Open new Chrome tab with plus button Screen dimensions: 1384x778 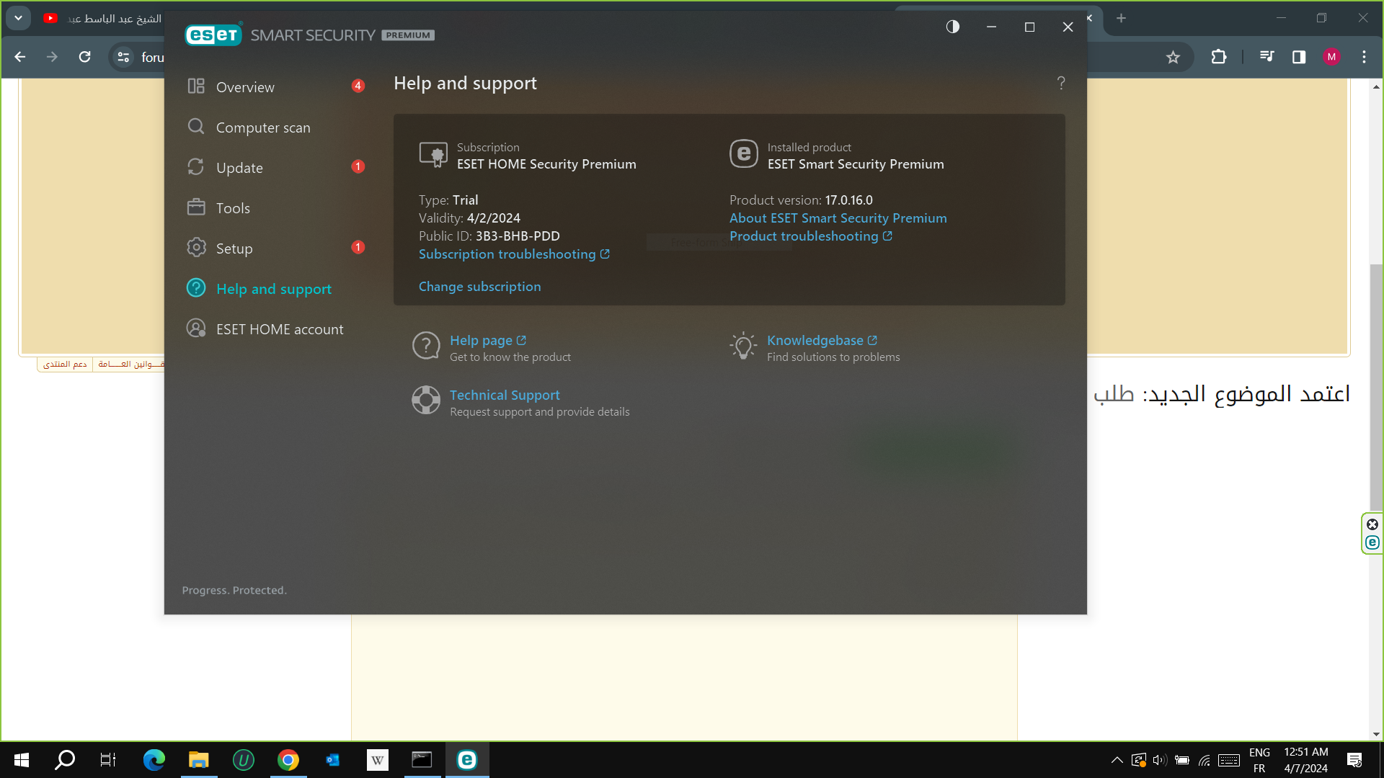(1121, 18)
